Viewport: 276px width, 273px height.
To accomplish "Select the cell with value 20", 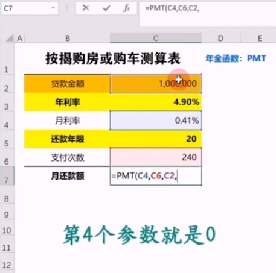I will (156, 139).
